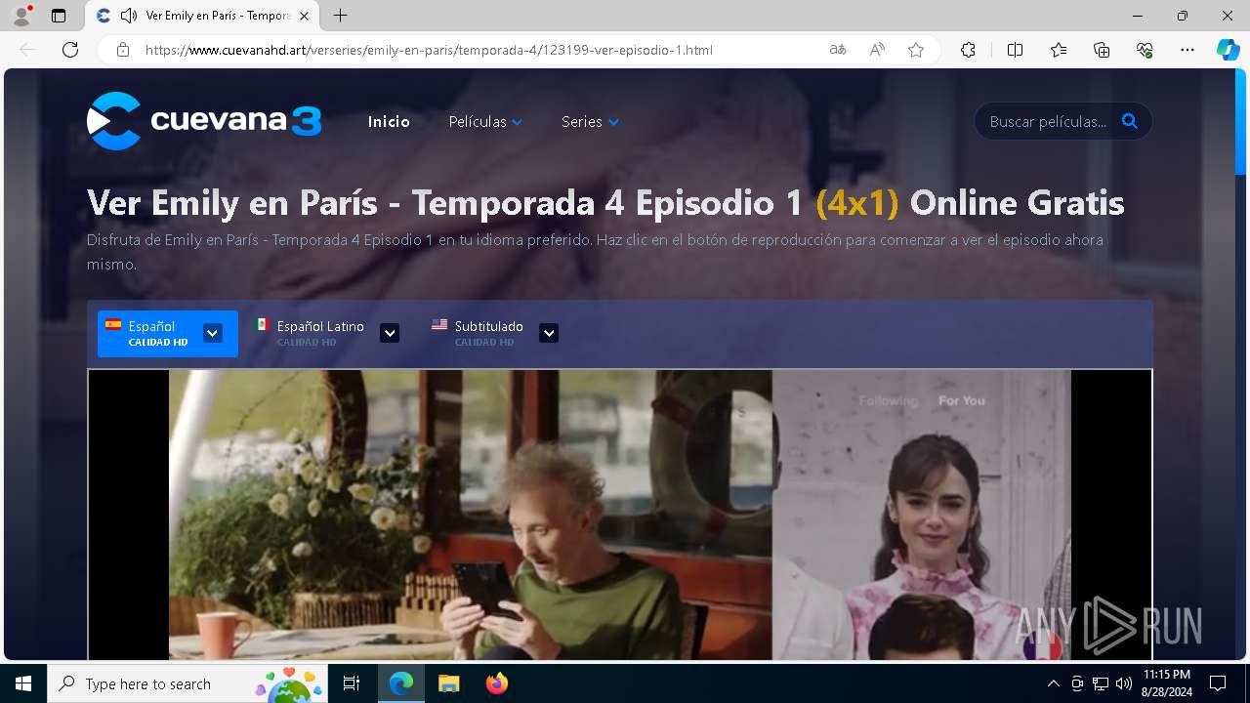
Task: Click the Cuevana 3 logo
Action: tap(204, 121)
